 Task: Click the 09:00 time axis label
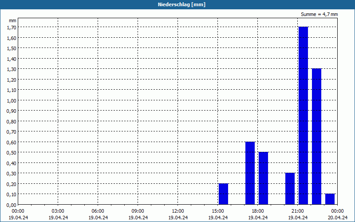click(x=138, y=211)
